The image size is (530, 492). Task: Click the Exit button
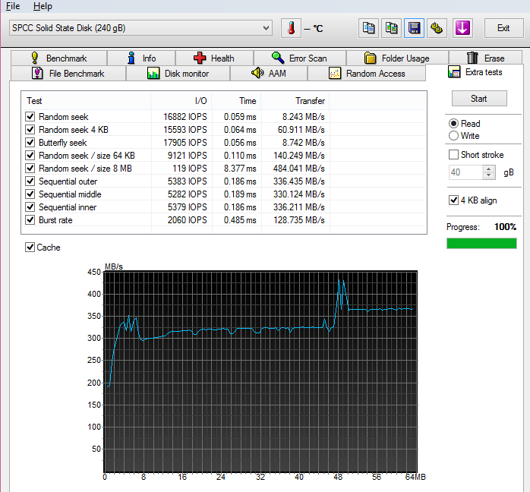(x=503, y=28)
